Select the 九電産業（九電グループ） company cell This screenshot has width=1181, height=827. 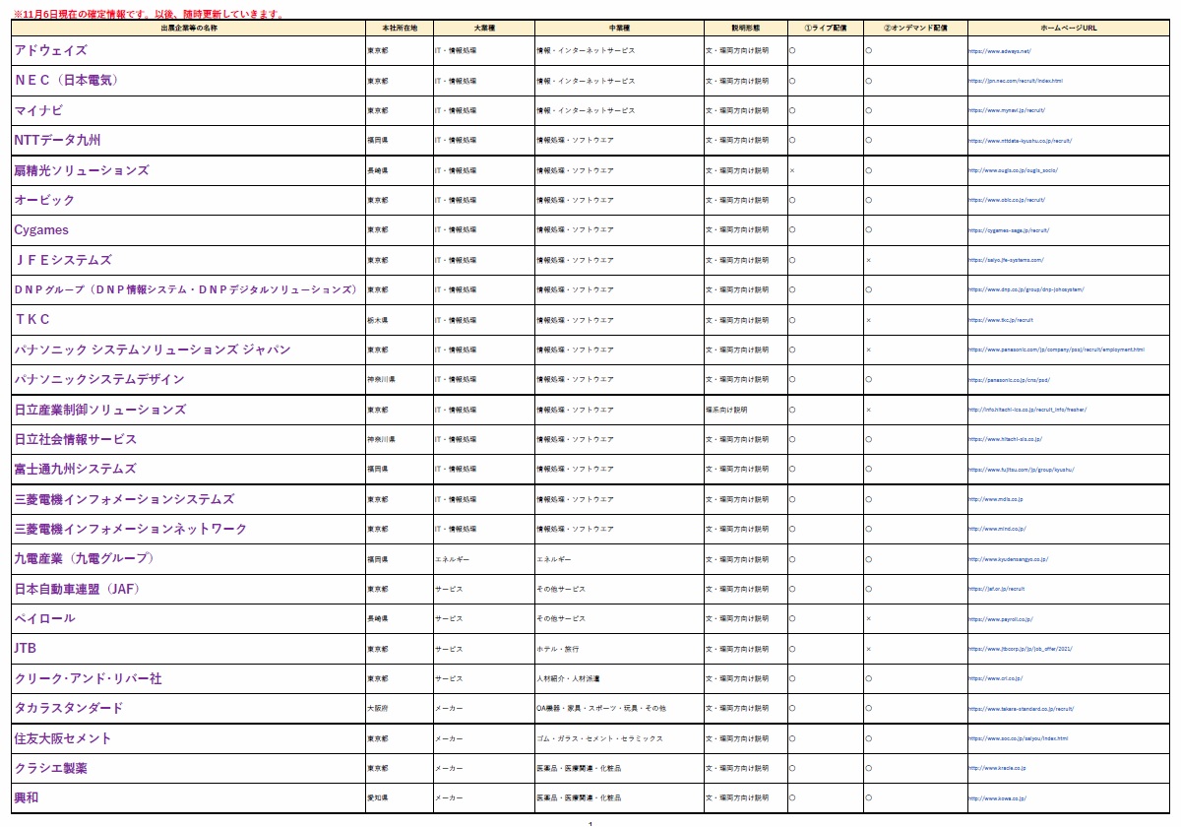pos(189,559)
